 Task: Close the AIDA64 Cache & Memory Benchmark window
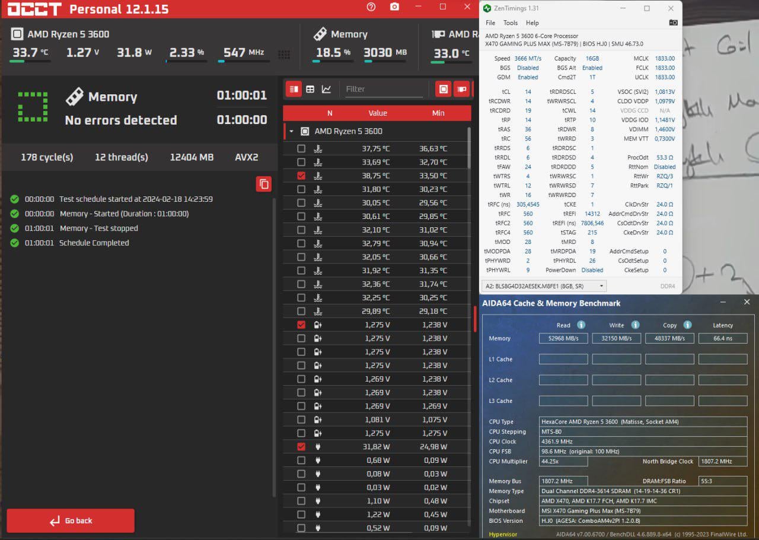click(x=747, y=302)
